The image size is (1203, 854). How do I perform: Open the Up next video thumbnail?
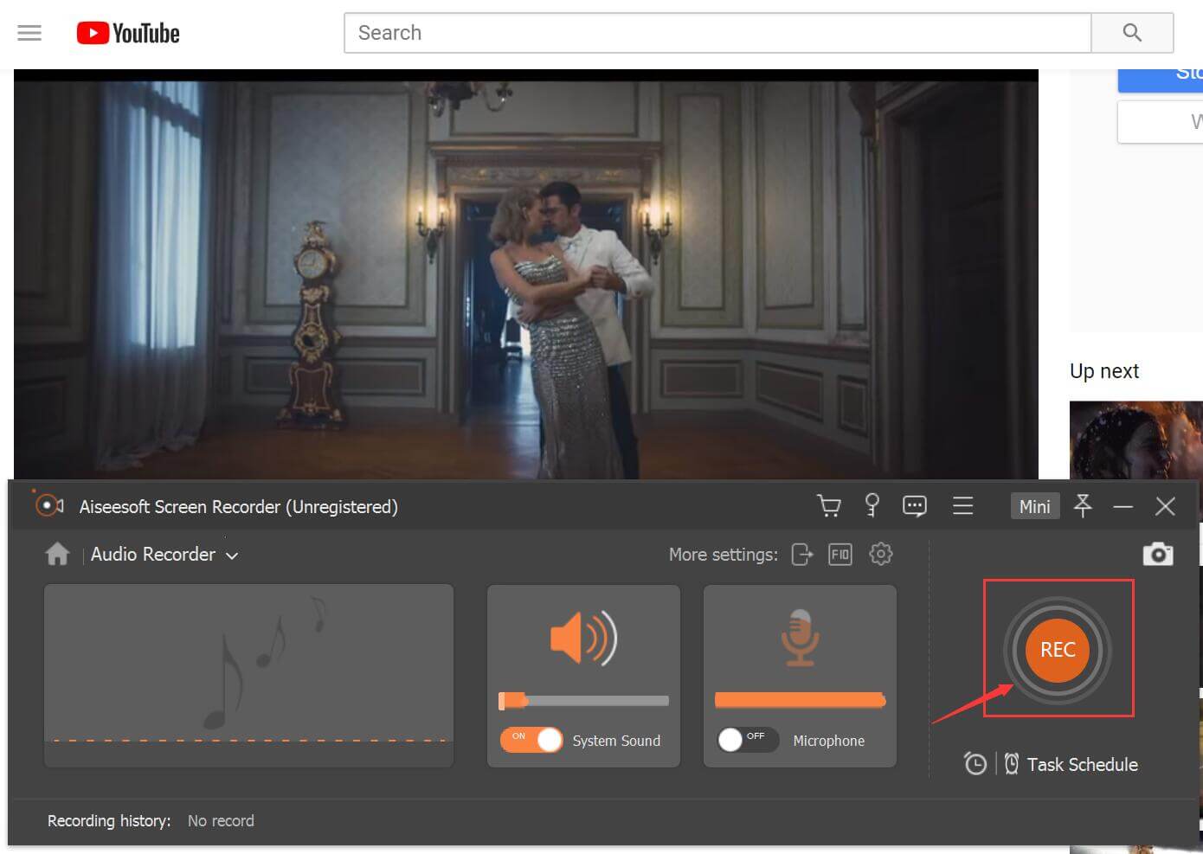tap(1136, 440)
